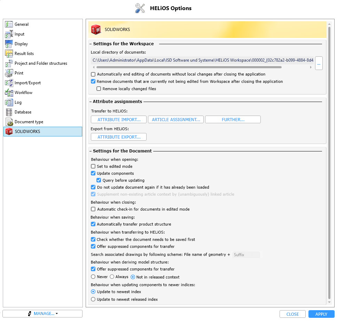Uncheck Update components option
Viewport: 337px width, 322px height.
pyautogui.click(x=93, y=173)
